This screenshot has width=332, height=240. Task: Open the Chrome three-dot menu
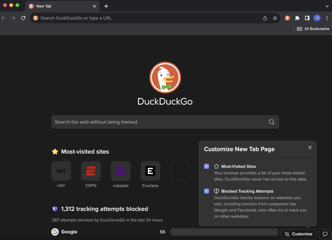(x=327, y=18)
